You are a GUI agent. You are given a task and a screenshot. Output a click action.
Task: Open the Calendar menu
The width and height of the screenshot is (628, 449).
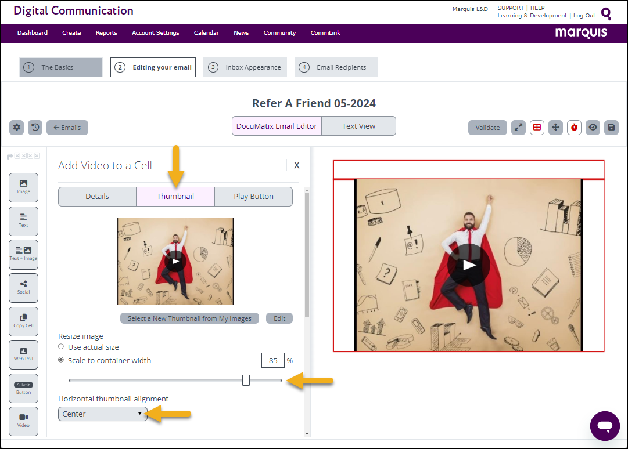[x=206, y=33]
